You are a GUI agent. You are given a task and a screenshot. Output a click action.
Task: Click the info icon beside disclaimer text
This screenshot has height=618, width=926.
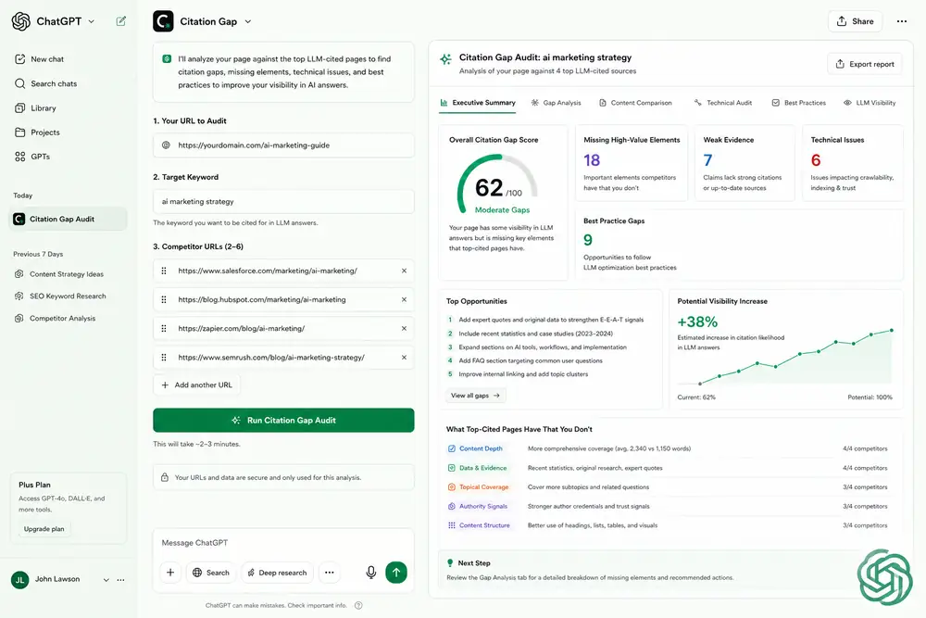[358, 605]
